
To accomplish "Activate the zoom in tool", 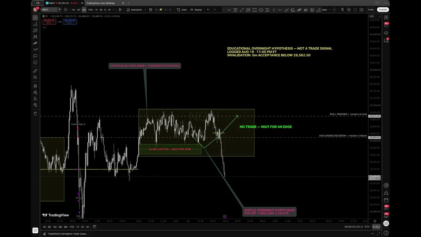I will [35, 77].
